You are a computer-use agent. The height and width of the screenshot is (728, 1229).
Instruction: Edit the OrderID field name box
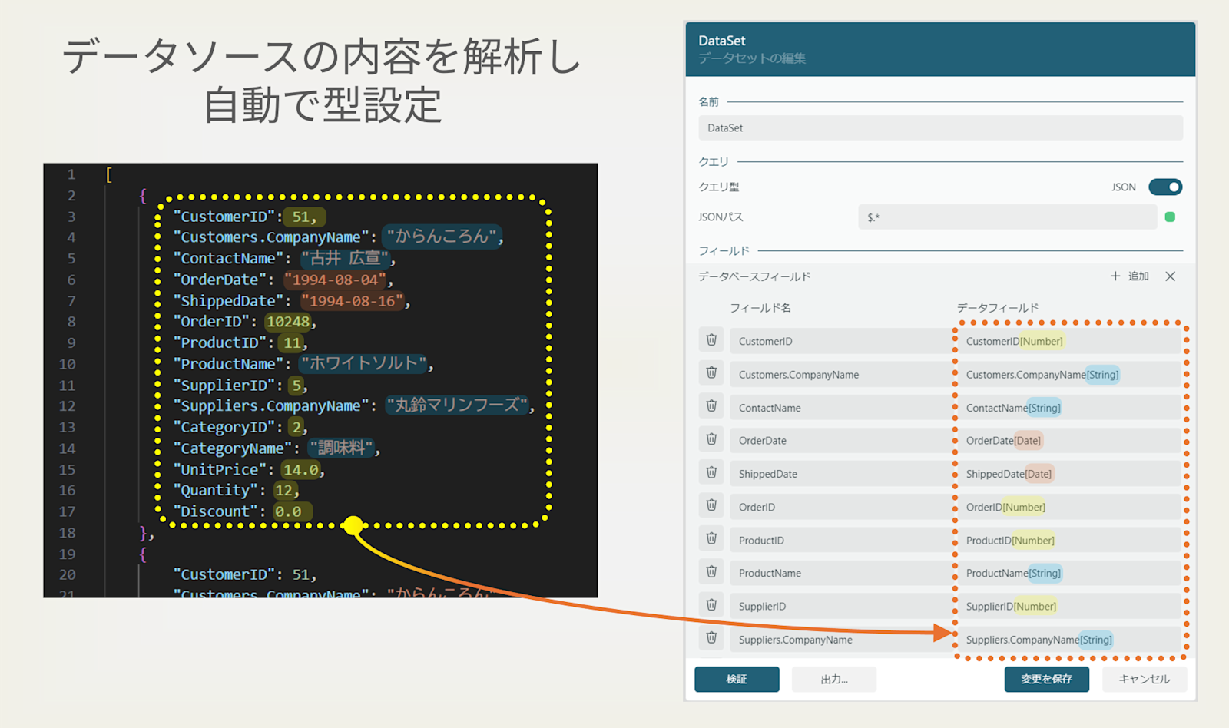(x=840, y=506)
